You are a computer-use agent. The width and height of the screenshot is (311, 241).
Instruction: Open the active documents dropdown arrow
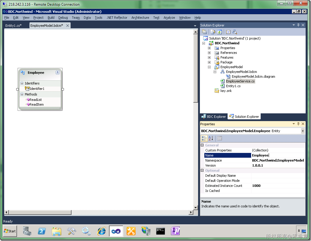[195, 26]
